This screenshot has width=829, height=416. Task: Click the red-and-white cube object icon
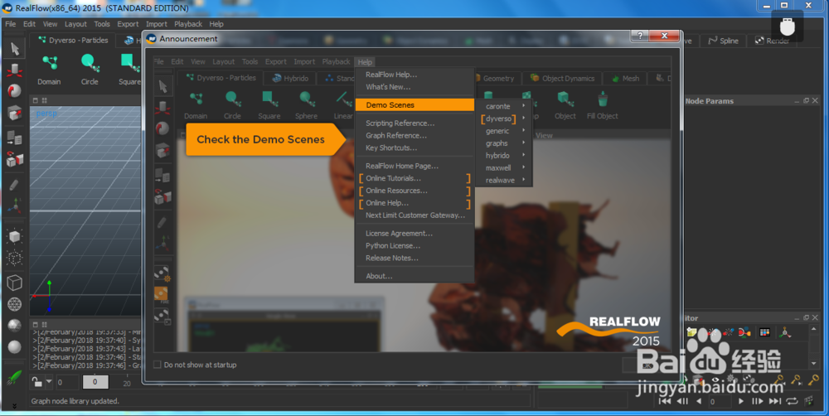pyautogui.click(x=15, y=112)
